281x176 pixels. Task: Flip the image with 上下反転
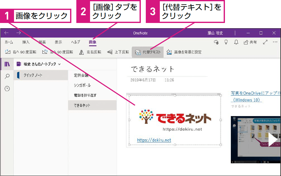coord(118,52)
